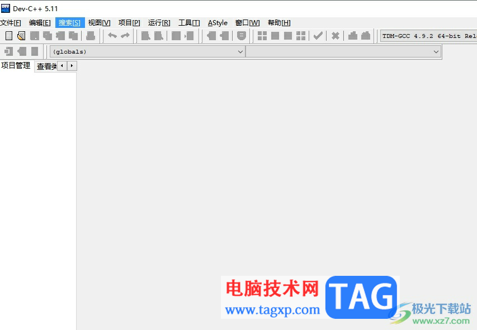Click the Save All icon
Screen dimensions: 477x330
click(x=48, y=36)
